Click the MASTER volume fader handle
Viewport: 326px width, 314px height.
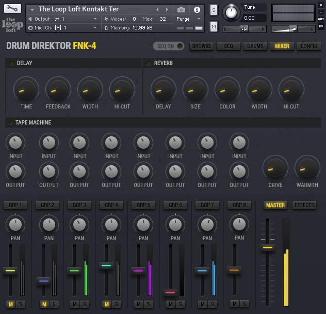tap(267, 247)
